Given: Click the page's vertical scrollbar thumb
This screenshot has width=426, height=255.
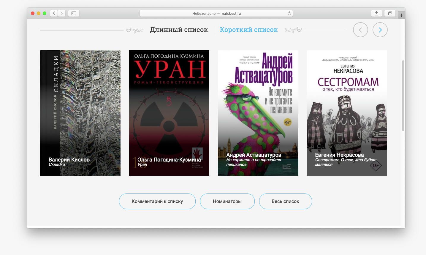Looking at the screenshot, I should pyautogui.click(x=403, y=96).
